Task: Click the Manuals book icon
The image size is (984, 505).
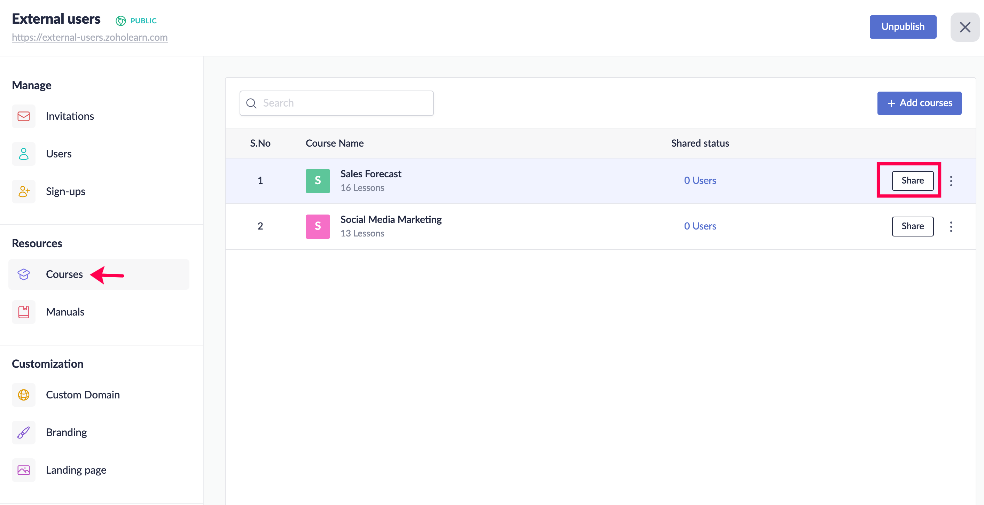Action: click(24, 312)
